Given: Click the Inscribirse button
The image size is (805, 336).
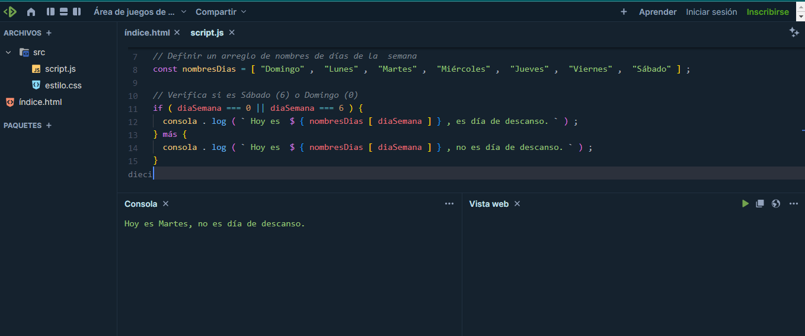Looking at the screenshot, I should pyautogui.click(x=768, y=12).
